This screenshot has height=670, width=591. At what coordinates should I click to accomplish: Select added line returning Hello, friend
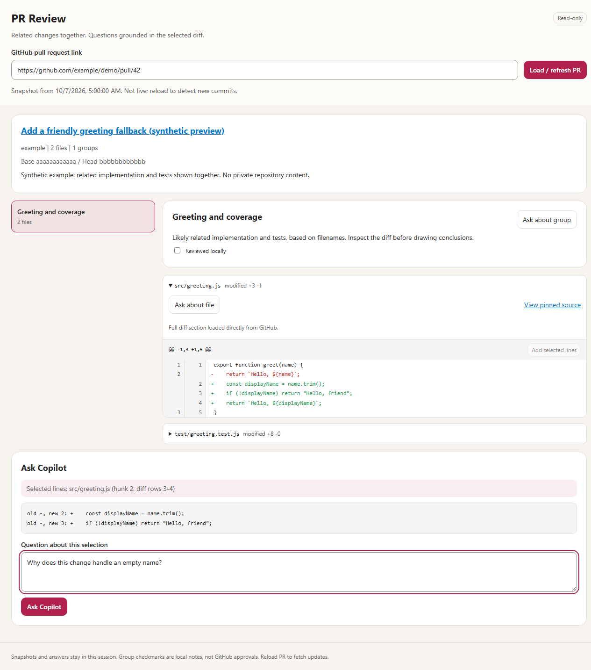[x=375, y=393]
